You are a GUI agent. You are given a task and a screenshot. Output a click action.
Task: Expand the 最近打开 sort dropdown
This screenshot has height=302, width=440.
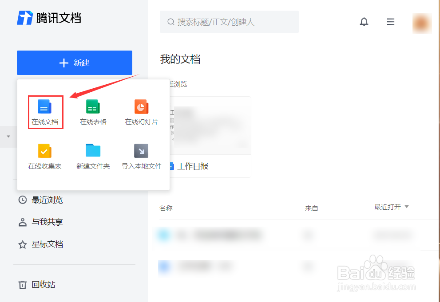pos(392,206)
